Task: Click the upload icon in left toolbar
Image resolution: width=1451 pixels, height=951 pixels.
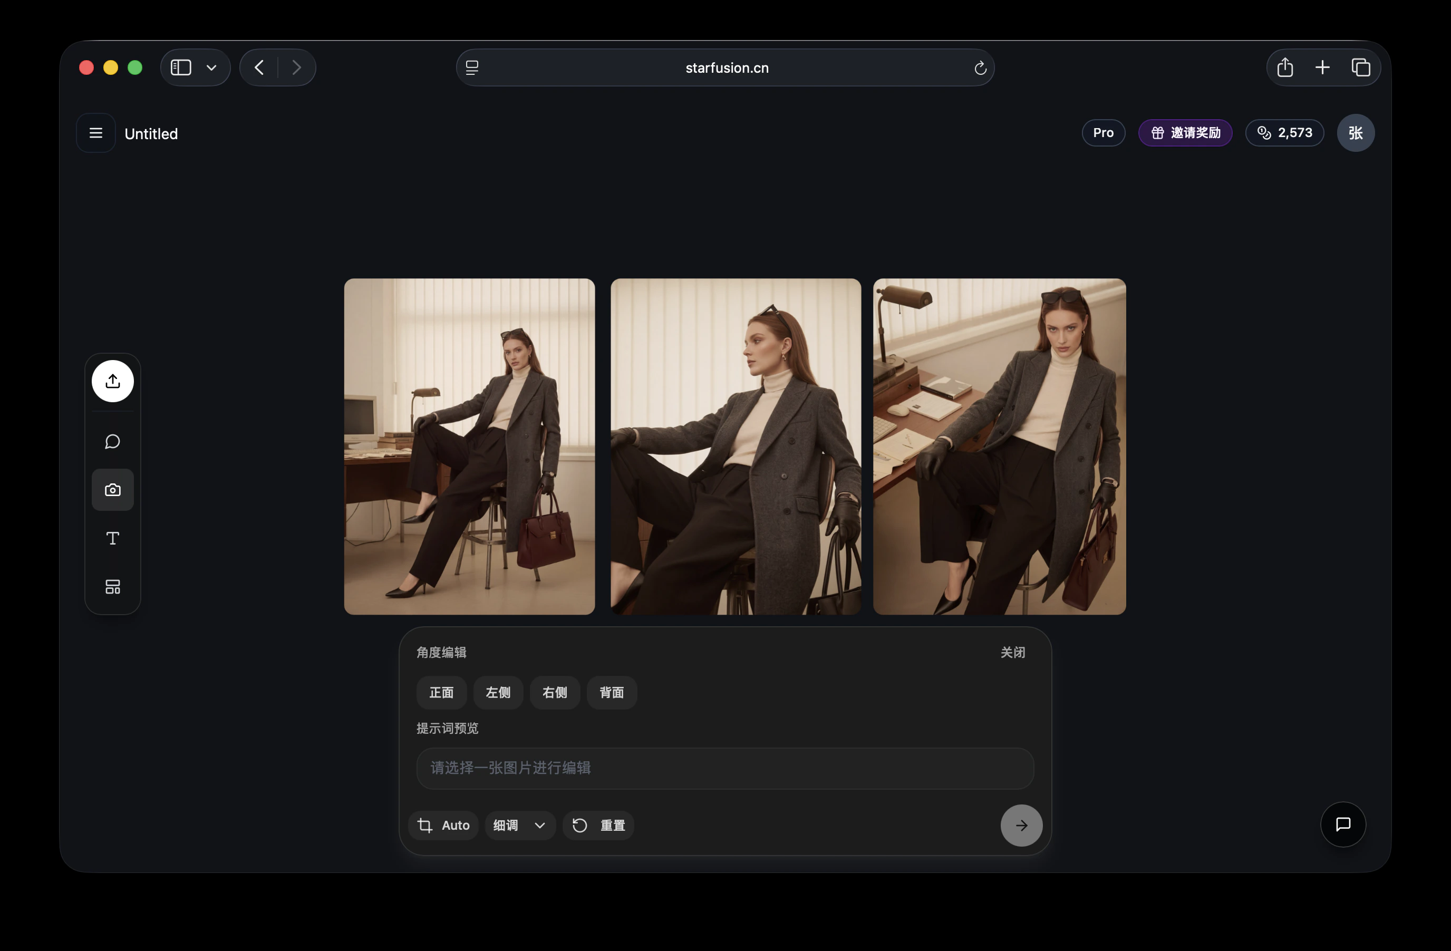Action: (113, 381)
